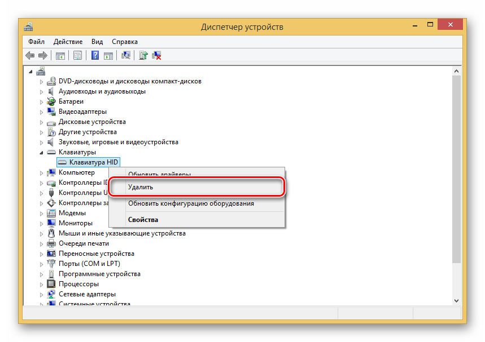
Task: Open the Действие menu
Action: 68,42
